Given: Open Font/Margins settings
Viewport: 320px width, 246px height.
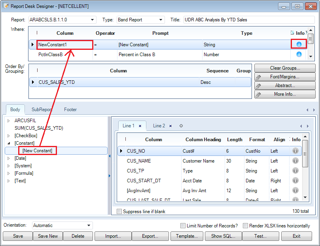Looking at the screenshot, I should tap(285, 77).
